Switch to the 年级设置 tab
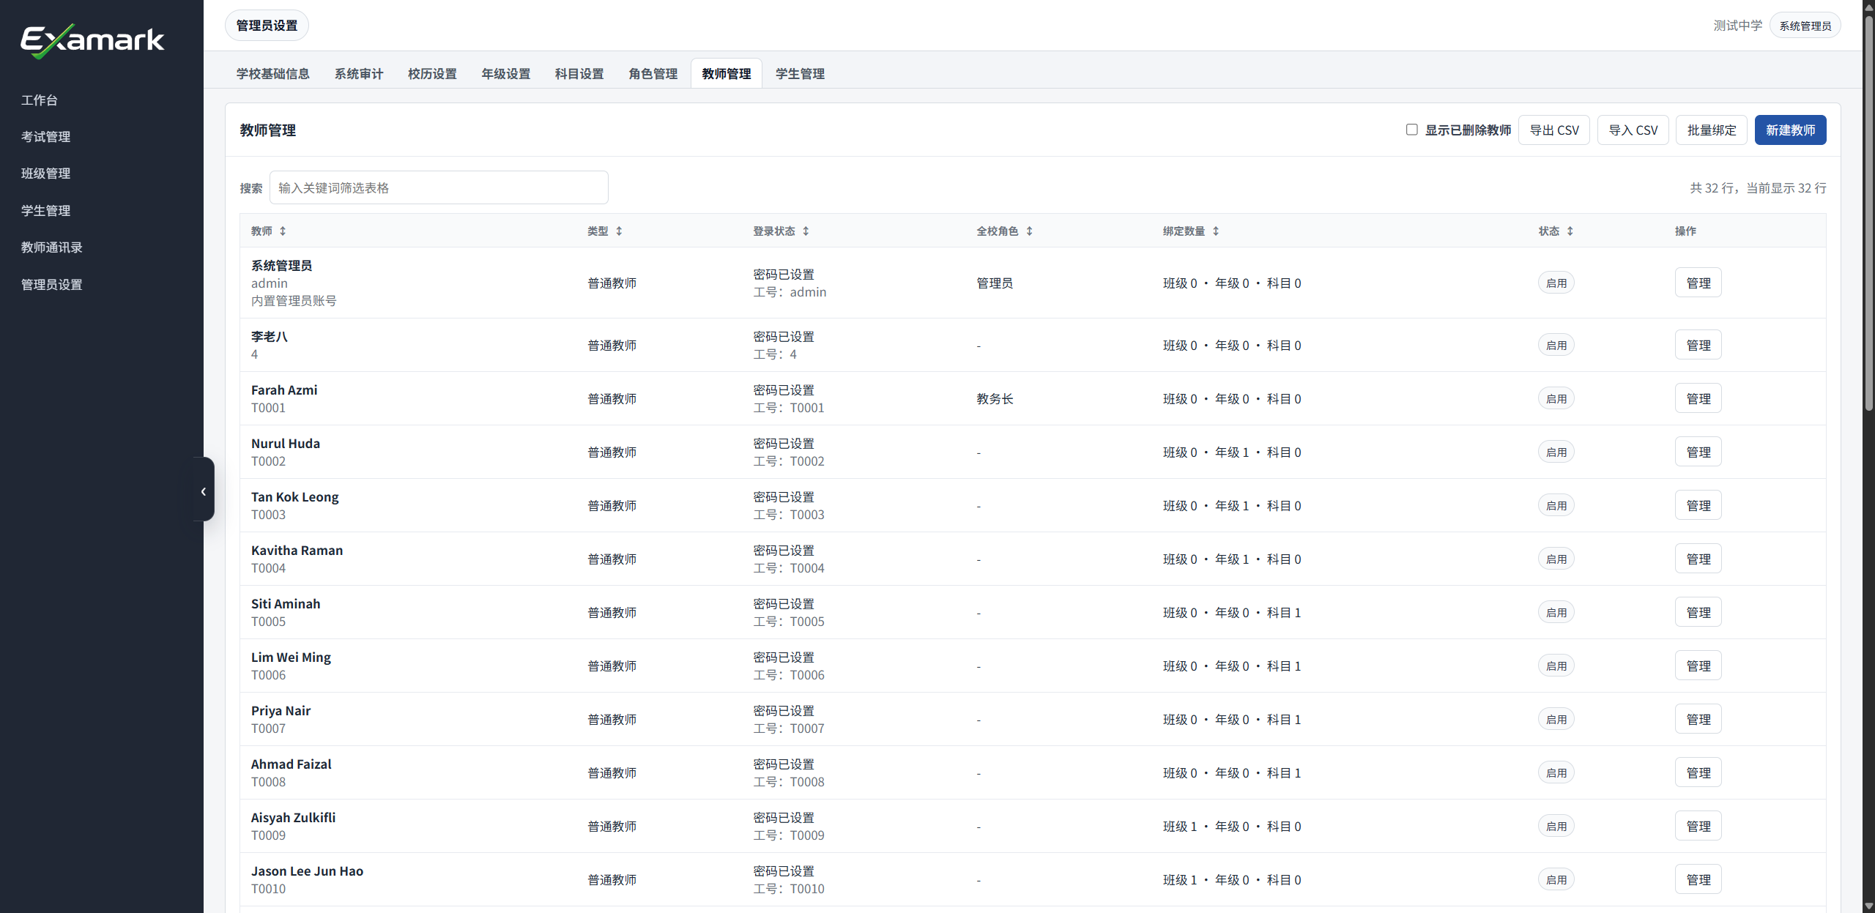 [x=506, y=74]
